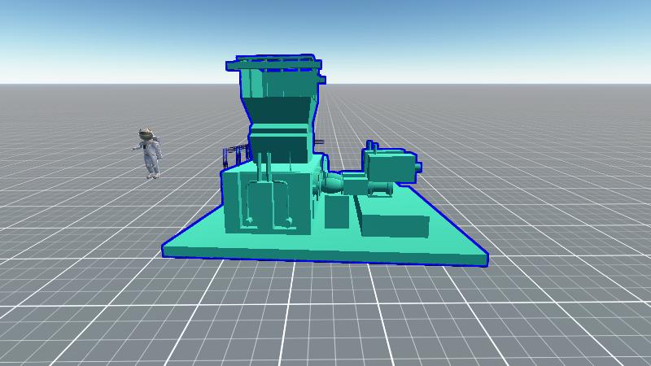Select the astronaut figure standing left
This screenshot has height=366, width=651.
pos(151,155)
